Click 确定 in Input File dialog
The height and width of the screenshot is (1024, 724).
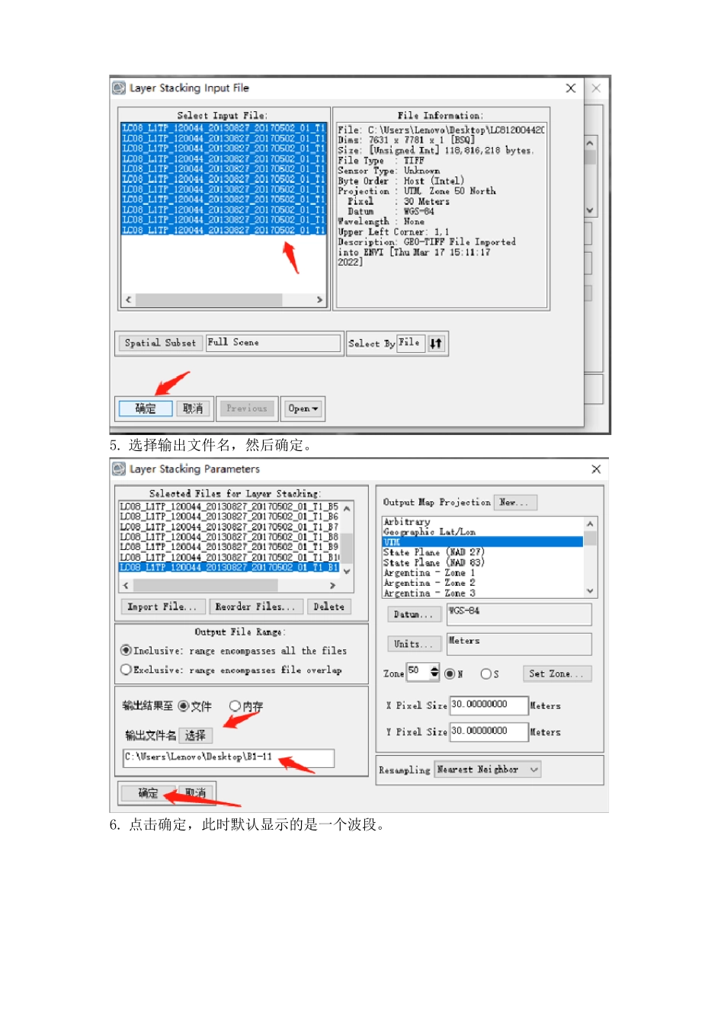pos(146,408)
